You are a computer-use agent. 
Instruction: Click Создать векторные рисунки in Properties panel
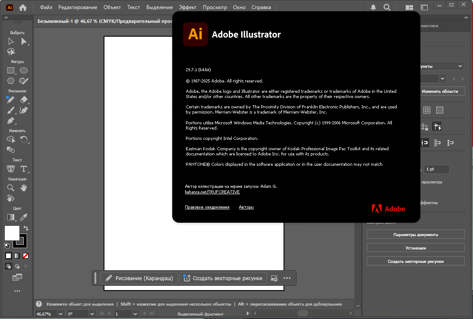point(416,261)
